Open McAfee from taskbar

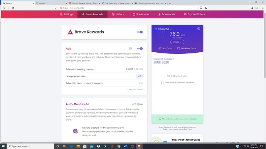[x=132, y=146]
